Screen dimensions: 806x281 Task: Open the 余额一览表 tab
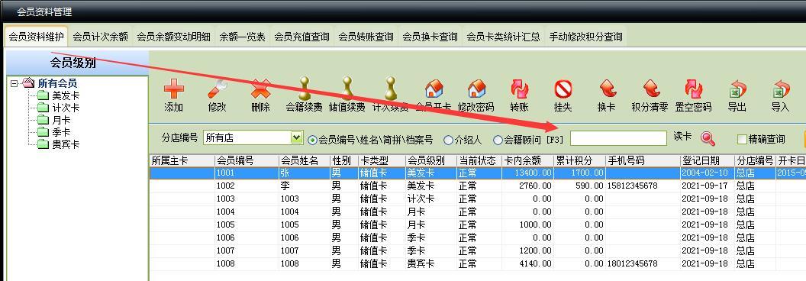point(242,37)
